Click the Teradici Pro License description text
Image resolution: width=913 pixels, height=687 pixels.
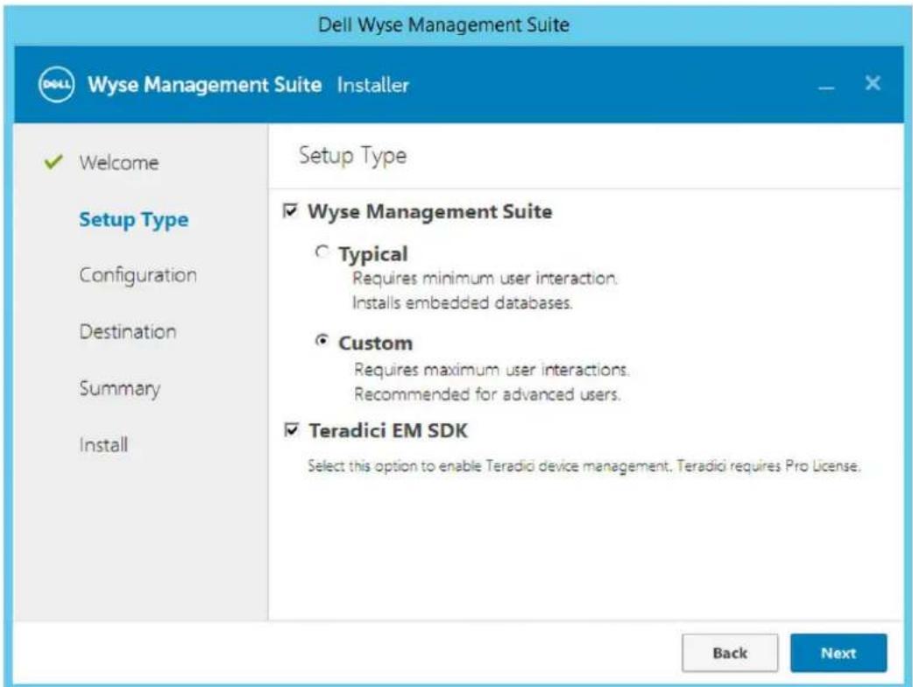tap(584, 466)
